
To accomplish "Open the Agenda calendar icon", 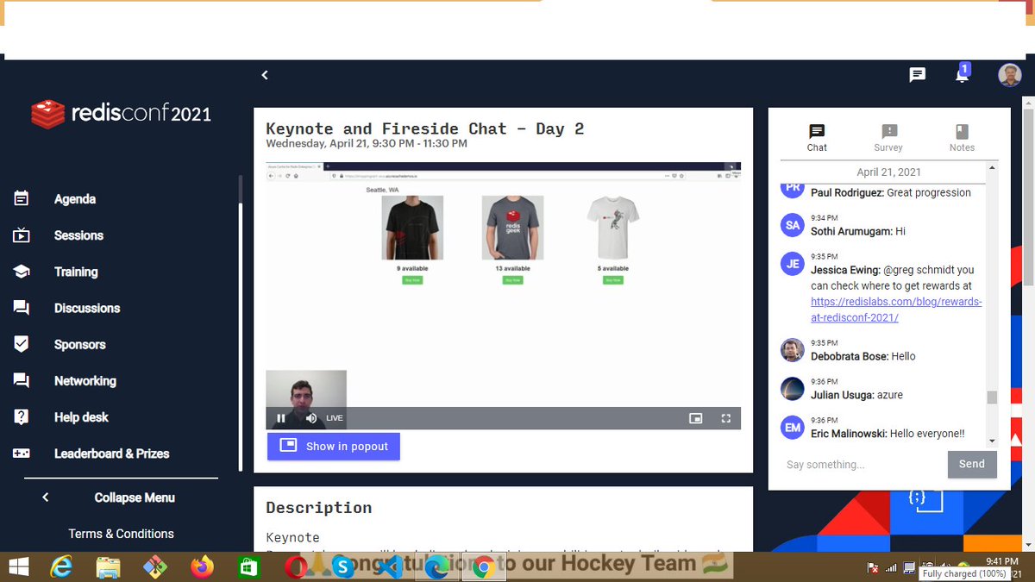I will 22,198.
